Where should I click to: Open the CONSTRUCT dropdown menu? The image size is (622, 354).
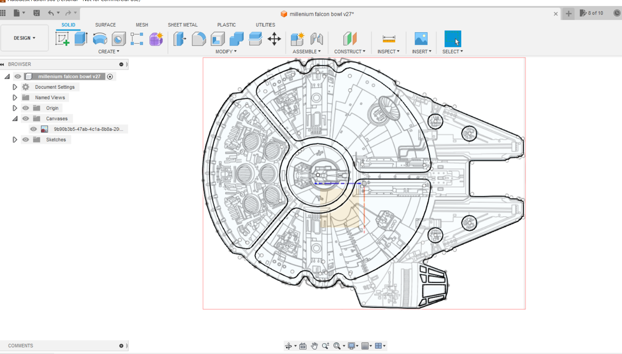pyautogui.click(x=350, y=52)
